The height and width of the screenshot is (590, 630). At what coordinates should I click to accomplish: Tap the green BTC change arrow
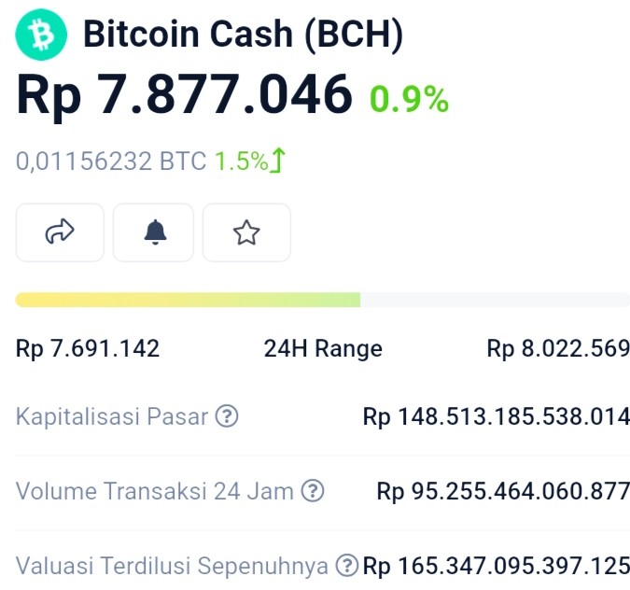[x=277, y=161]
